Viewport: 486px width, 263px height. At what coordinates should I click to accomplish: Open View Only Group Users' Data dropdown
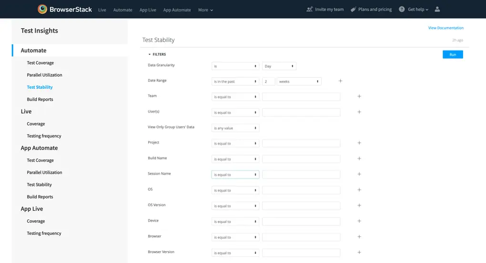235,128
